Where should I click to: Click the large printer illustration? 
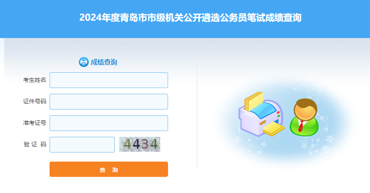(261, 114)
